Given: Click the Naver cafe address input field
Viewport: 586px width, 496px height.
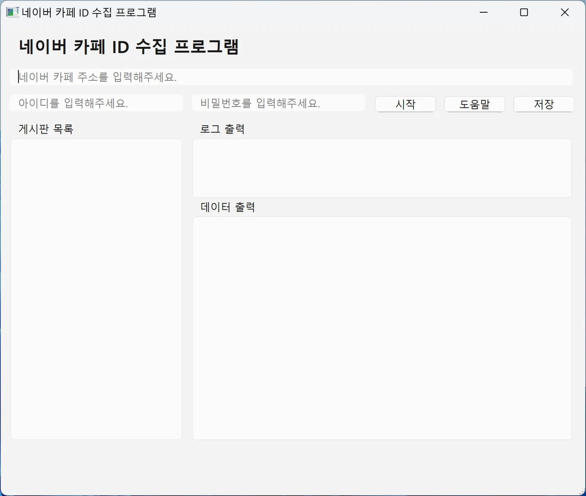Looking at the screenshot, I should tap(291, 77).
